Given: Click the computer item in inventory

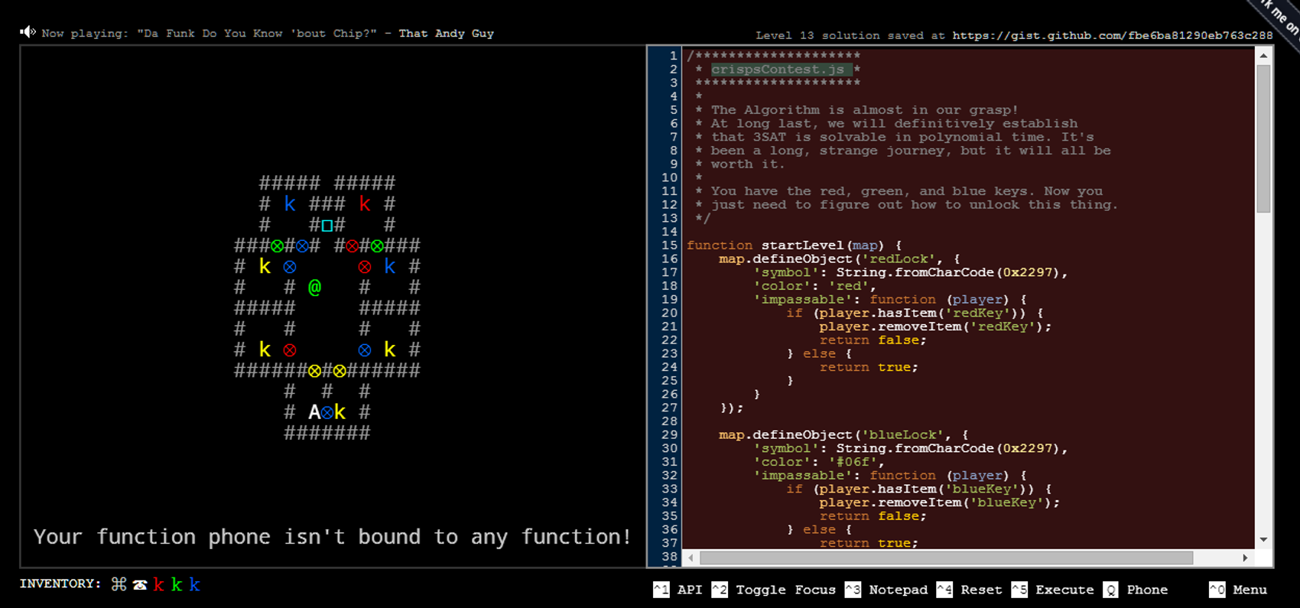Looking at the screenshot, I should coord(119,584).
